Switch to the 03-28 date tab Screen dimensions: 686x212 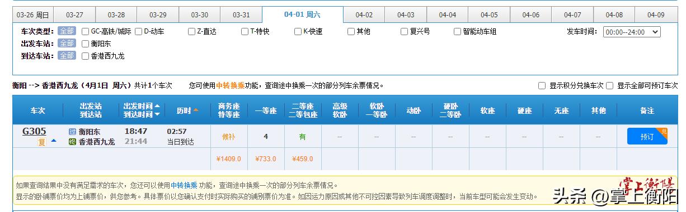point(116,15)
